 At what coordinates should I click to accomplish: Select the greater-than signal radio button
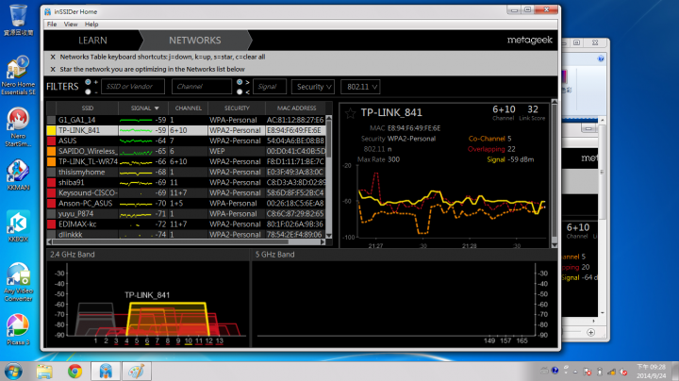point(240,82)
